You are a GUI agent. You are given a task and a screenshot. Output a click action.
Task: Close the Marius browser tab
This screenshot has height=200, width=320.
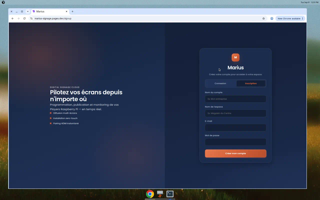pyautogui.click(x=66, y=11)
